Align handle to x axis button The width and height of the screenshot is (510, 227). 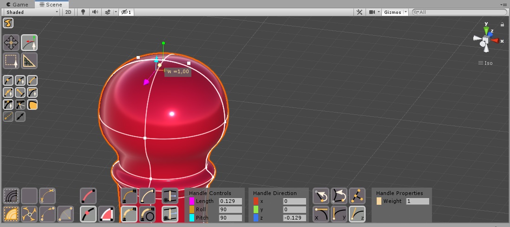(x=320, y=214)
